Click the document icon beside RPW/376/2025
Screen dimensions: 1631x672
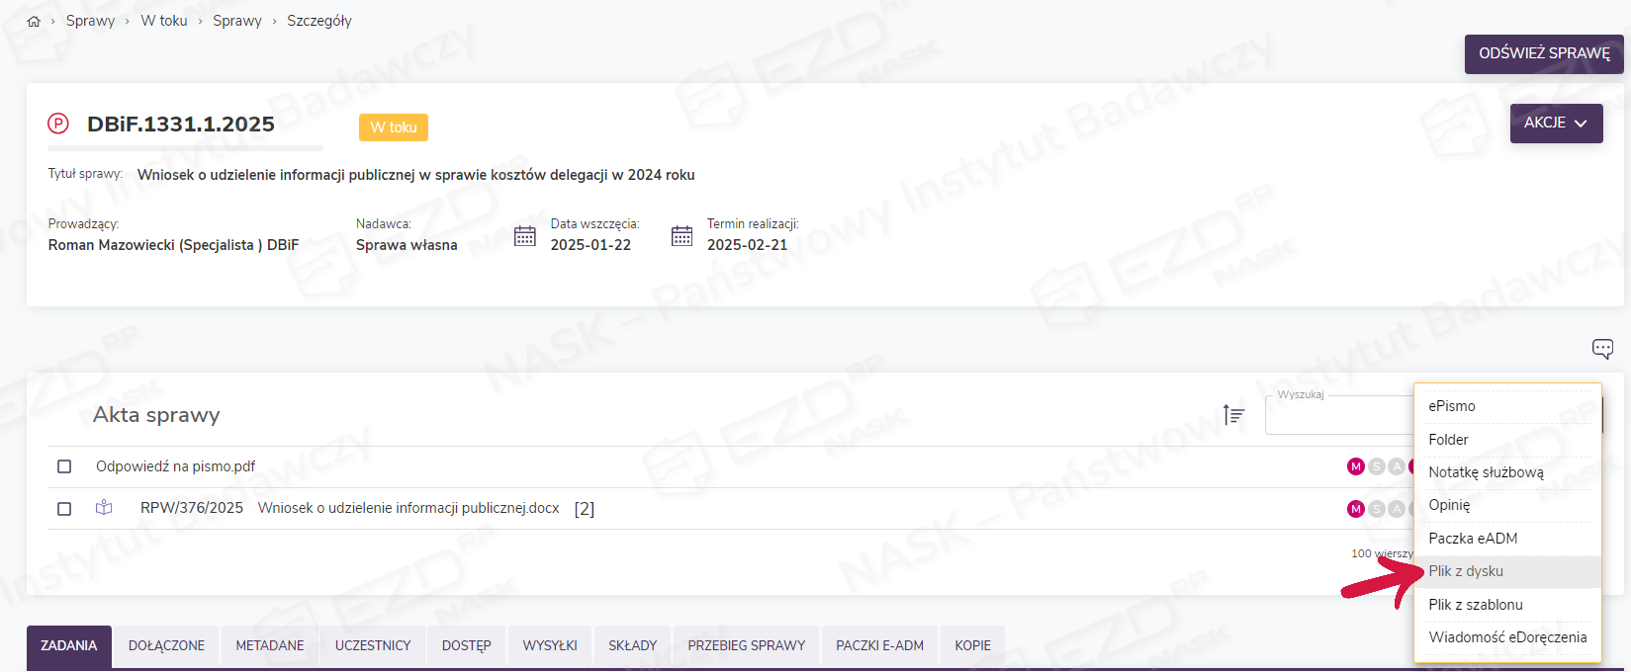[104, 508]
